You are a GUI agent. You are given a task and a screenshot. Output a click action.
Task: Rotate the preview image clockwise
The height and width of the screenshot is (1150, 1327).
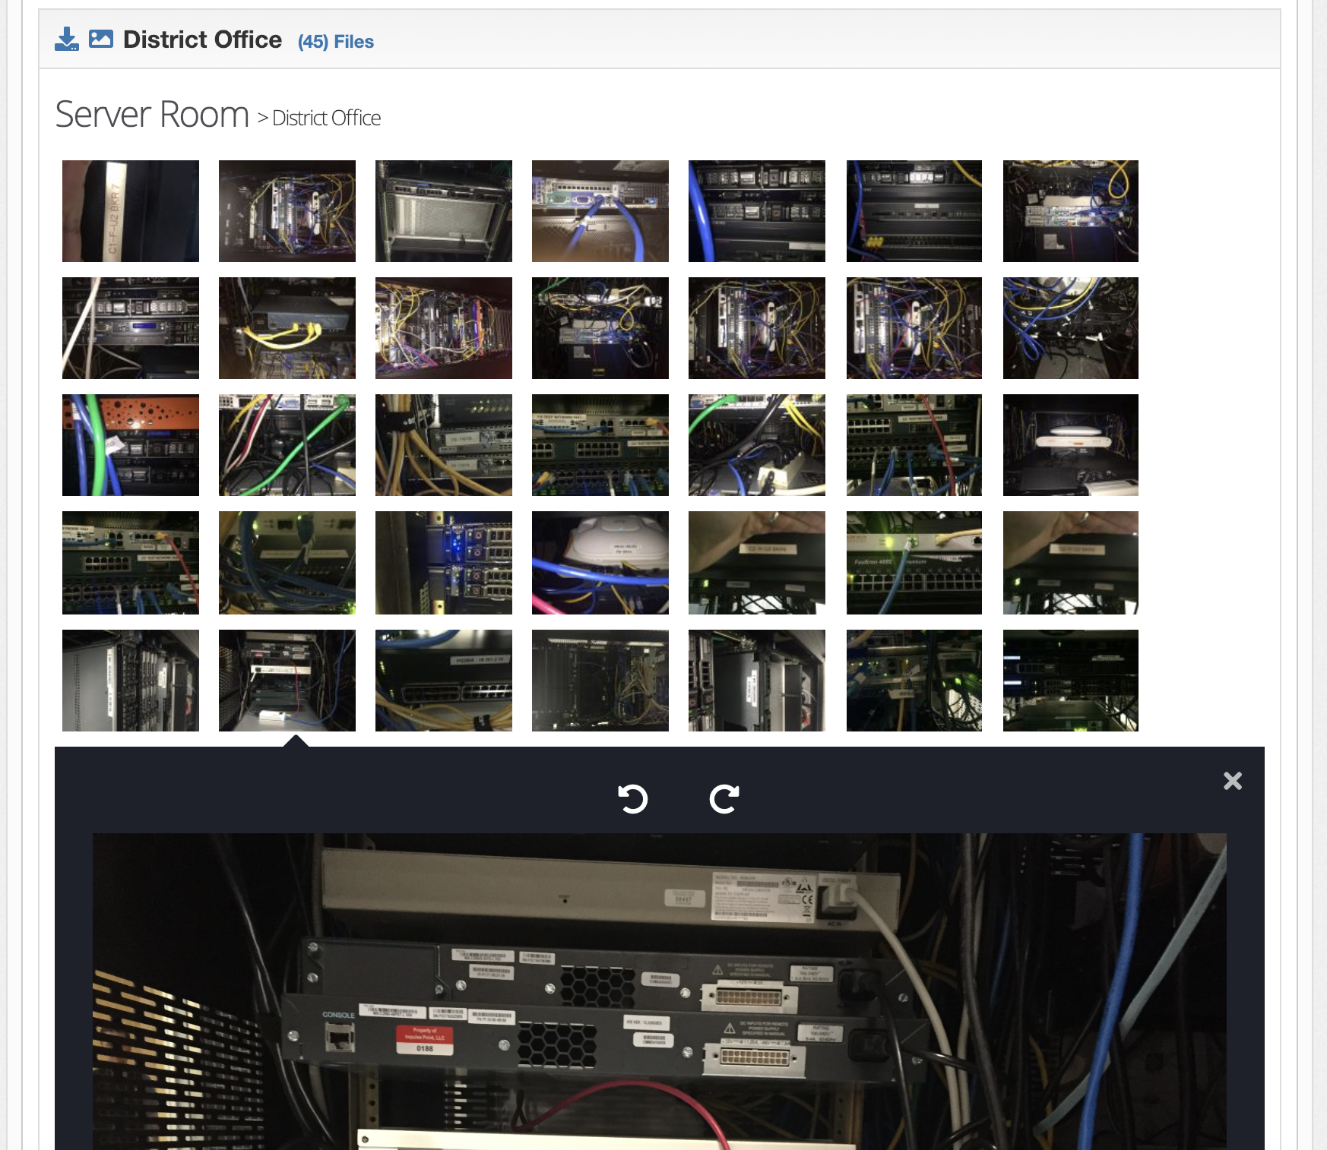[x=723, y=799]
